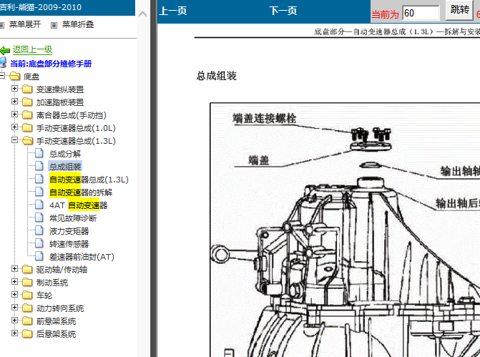
Task: Click open folder icon for 手动变速器总成(1.3L)
Action: 28,140
